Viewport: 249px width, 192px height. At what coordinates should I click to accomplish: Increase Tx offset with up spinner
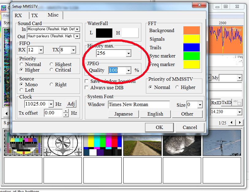[66, 111]
